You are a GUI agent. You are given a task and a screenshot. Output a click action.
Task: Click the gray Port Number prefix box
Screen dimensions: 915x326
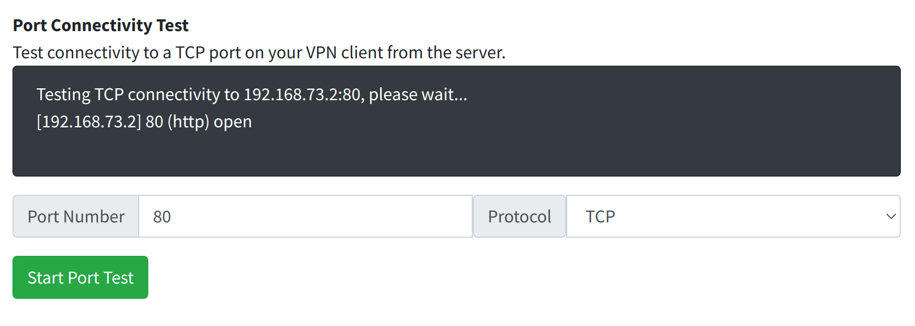coord(75,216)
